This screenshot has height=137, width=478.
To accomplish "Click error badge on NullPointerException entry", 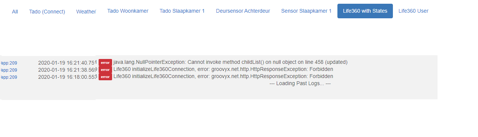I will pyautogui.click(x=105, y=62).
